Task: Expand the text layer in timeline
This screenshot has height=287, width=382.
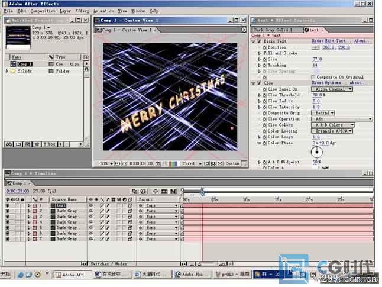Action: 29,205
